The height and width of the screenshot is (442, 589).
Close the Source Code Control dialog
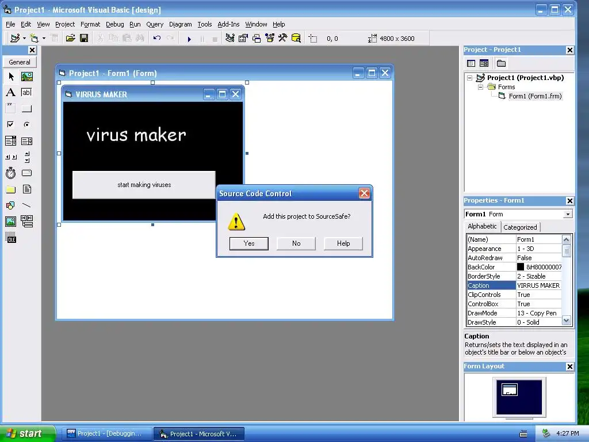[364, 193]
